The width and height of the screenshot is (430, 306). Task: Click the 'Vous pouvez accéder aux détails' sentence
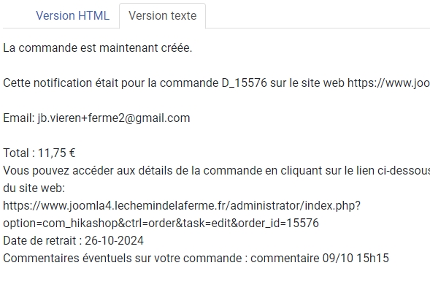[x=216, y=171]
